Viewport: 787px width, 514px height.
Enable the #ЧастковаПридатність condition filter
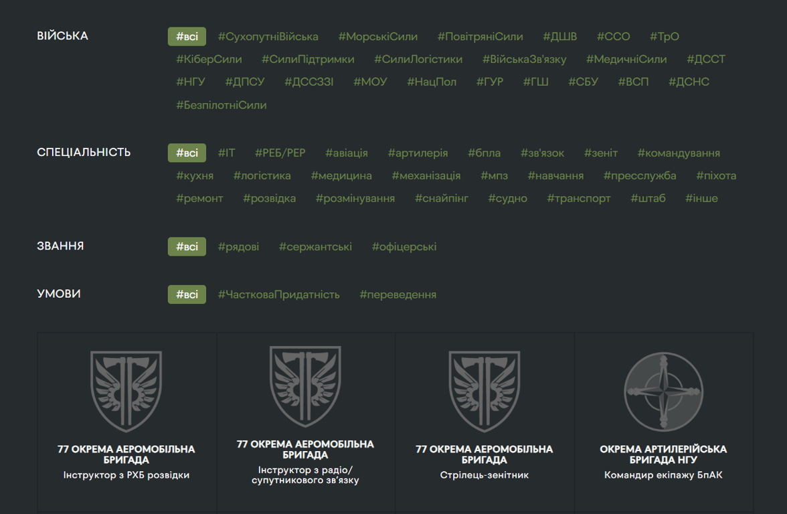278,294
